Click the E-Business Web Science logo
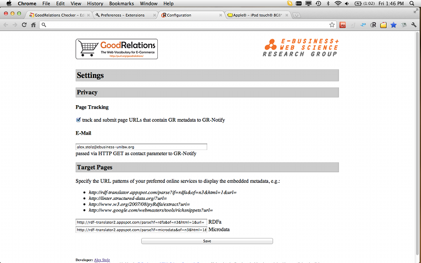Image resolution: width=421 pixels, height=263 pixels. pyautogui.click(x=300, y=48)
